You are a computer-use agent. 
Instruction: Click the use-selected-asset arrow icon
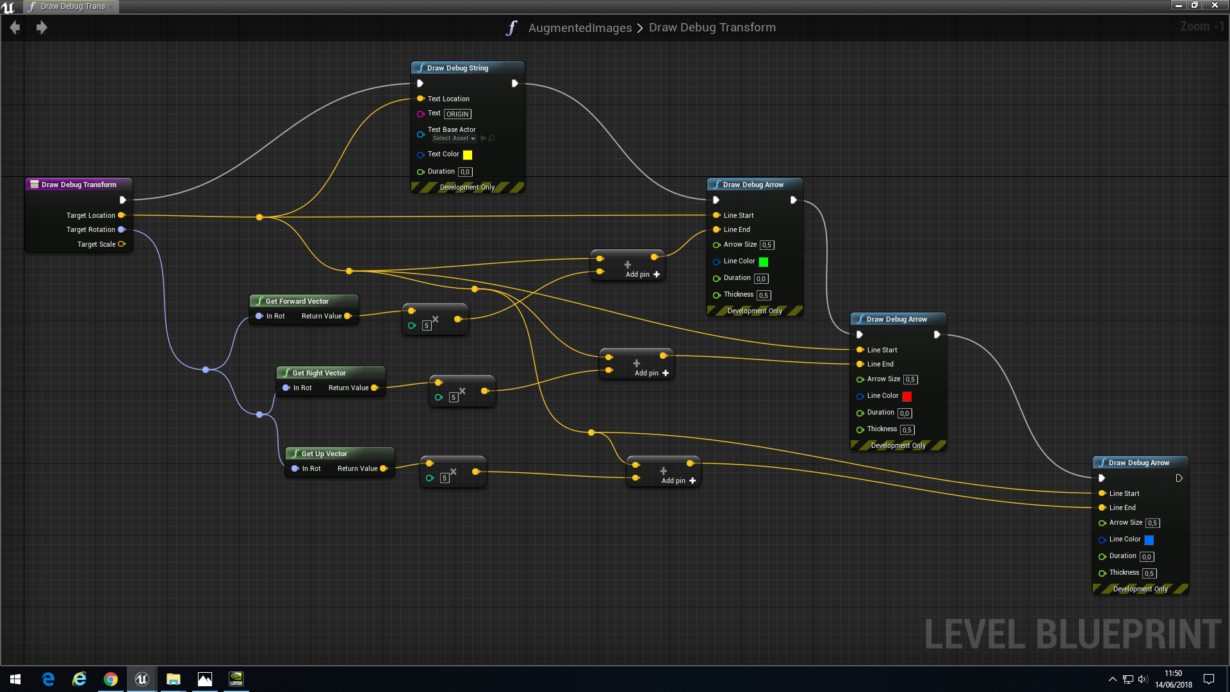(x=483, y=138)
